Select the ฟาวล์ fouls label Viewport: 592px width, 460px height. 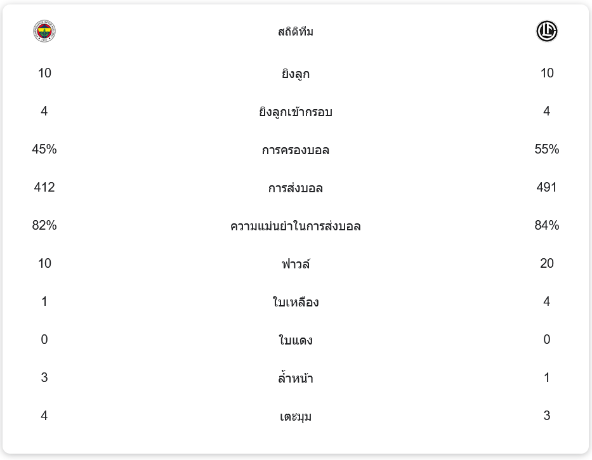point(296,263)
